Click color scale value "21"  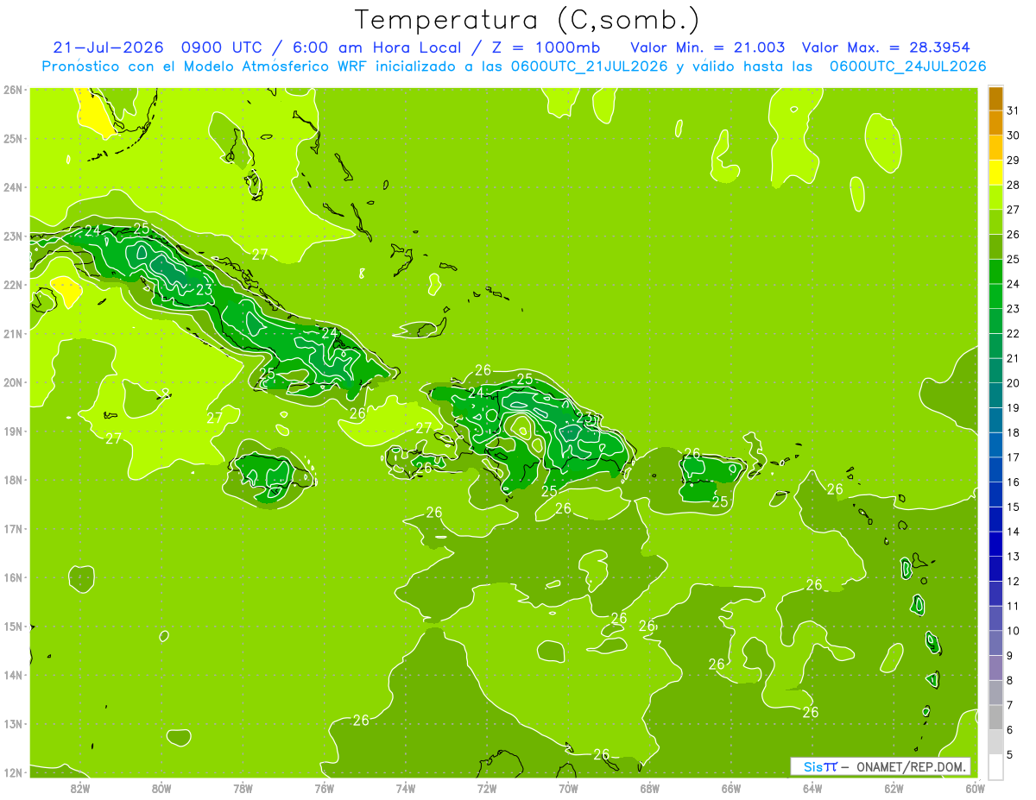point(1013,358)
